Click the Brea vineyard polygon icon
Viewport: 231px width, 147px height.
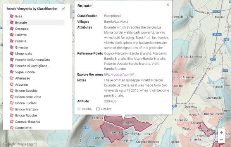[x=12, y=16]
